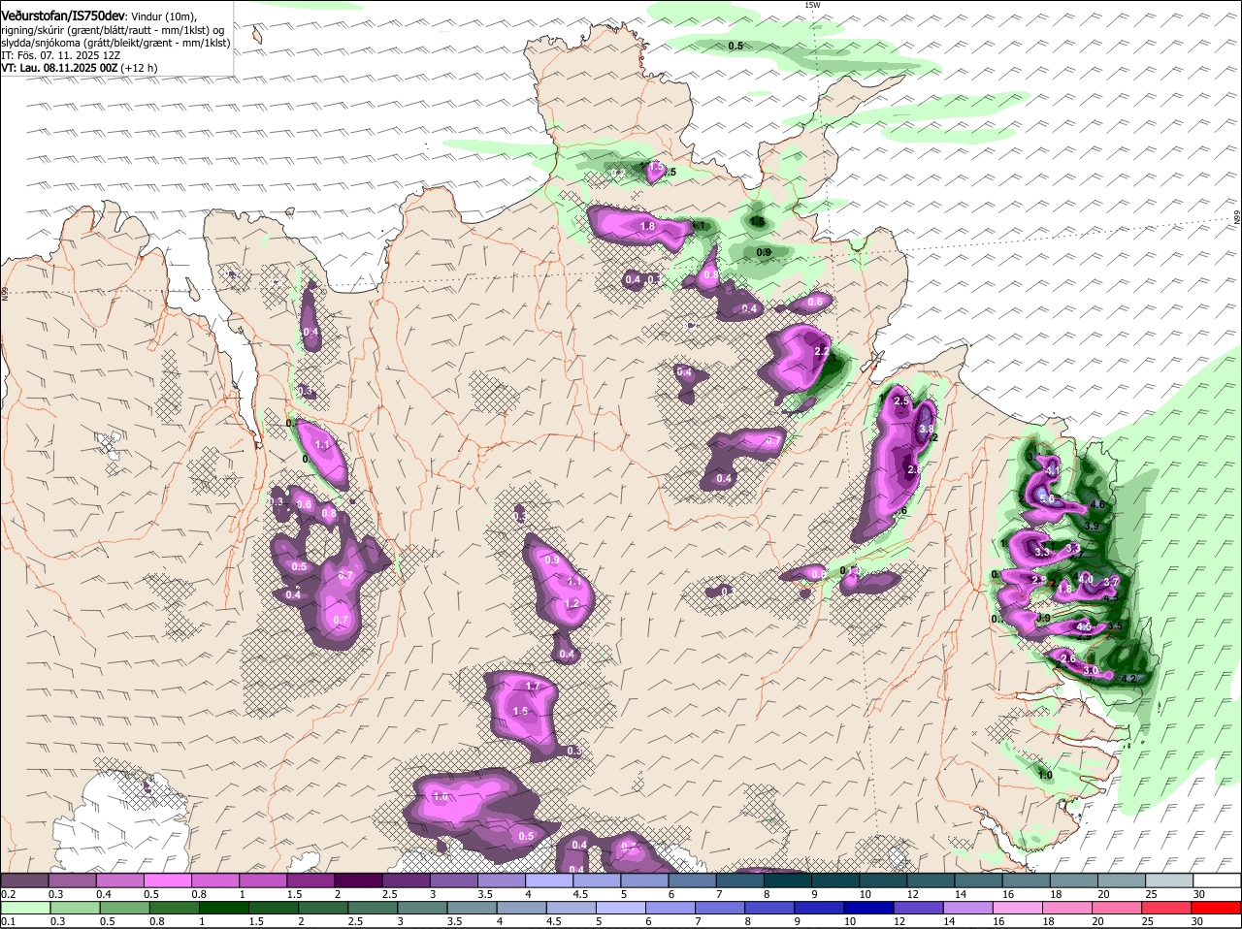Image resolution: width=1242 pixels, height=929 pixels.
Task: Click the slydda/snjókoma description line
Action: [x=115, y=43]
